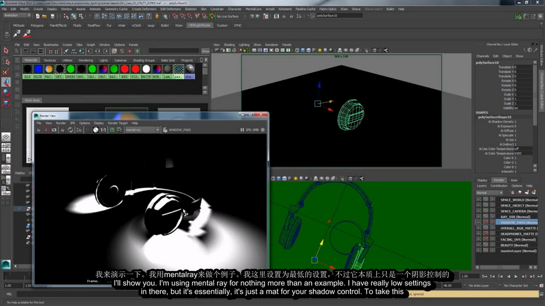This screenshot has width=545, height=306.
Task: Click the Save Scene icon
Action: 52,16
